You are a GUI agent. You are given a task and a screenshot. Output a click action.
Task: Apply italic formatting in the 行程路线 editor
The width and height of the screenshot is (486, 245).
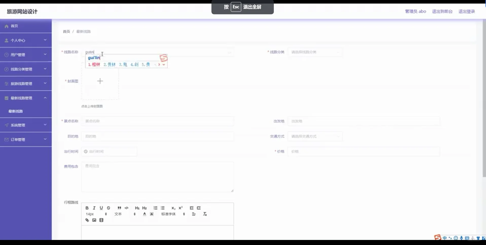pos(94,208)
